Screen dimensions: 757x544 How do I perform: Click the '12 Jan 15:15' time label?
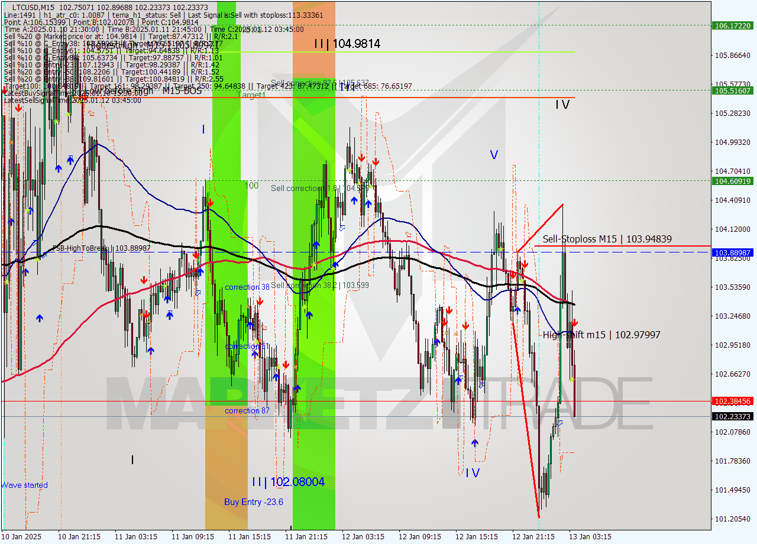coord(477,537)
